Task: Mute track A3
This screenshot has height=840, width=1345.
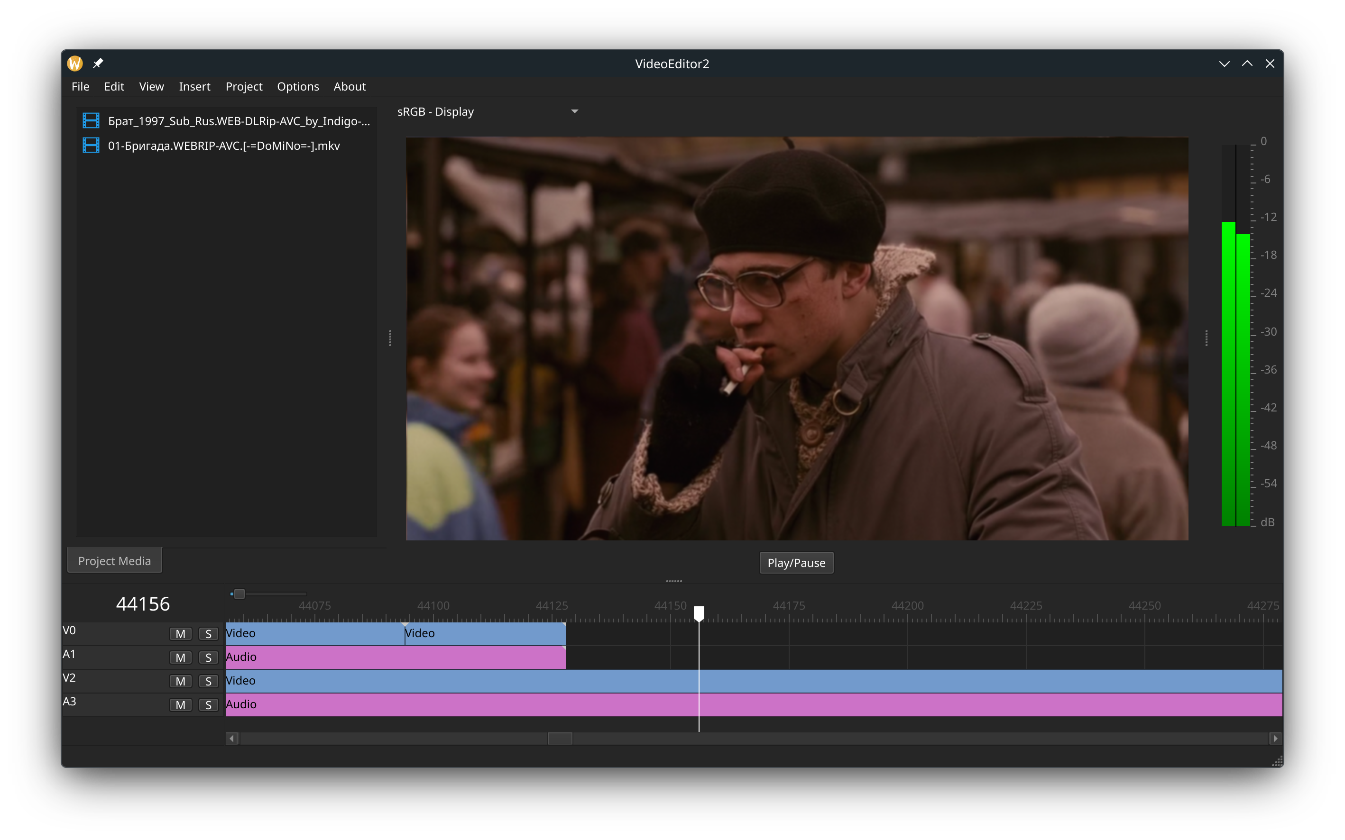Action: point(181,705)
